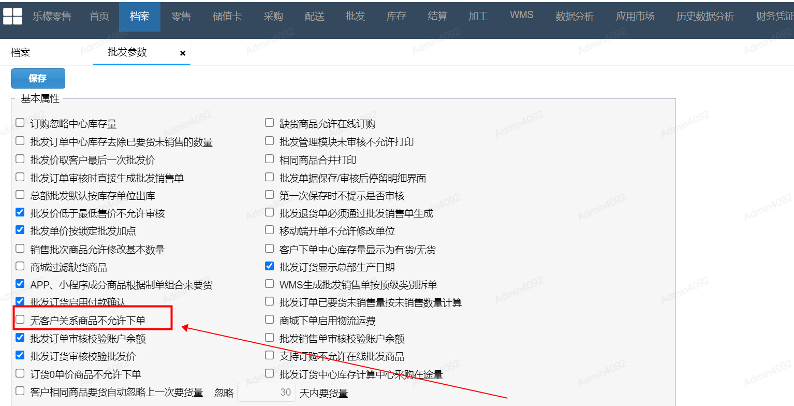
Task: Open the 批发 menu
Action: pos(356,17)
